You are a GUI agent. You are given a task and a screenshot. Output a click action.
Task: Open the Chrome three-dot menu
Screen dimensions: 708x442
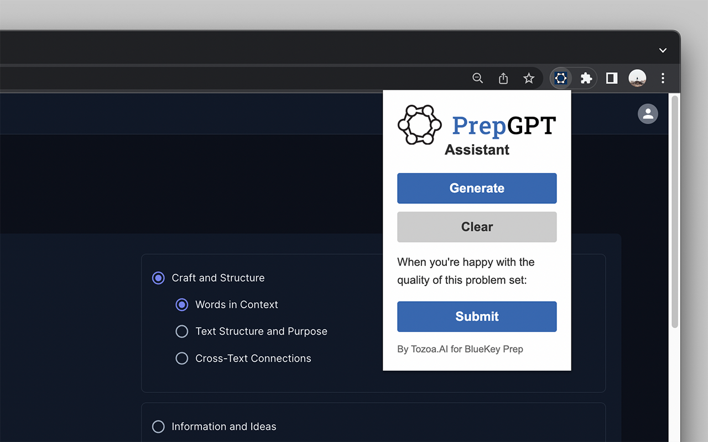[x=663, y=78]
